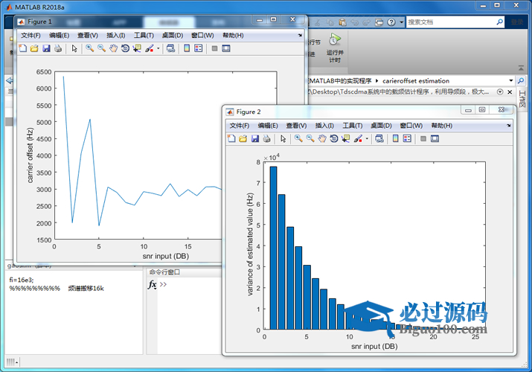Click Open File icon in Figure 2
Viewport: 532px width, 372px height.
243,138
